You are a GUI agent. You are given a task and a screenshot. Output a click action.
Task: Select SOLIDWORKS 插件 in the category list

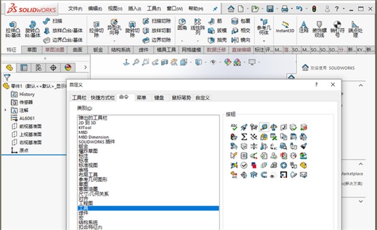[97, 142]
